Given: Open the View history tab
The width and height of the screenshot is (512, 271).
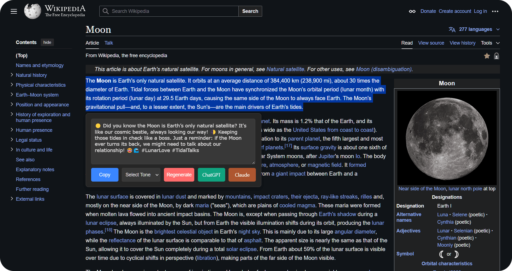Looking at the screenshot, I should click(462, 43).
